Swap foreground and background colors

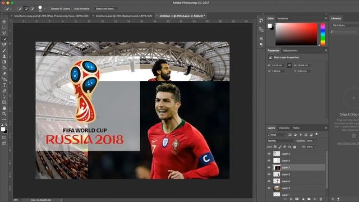tap(6, 125)
